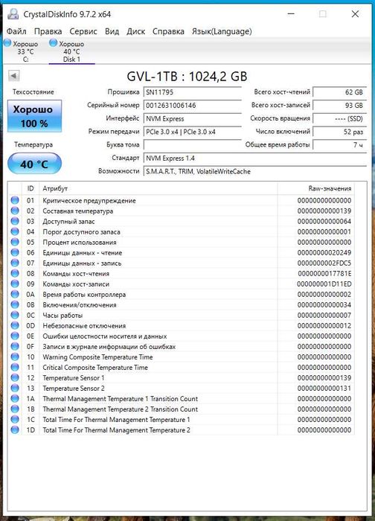Click raw value 00000000000131

[x=324, y=388]
